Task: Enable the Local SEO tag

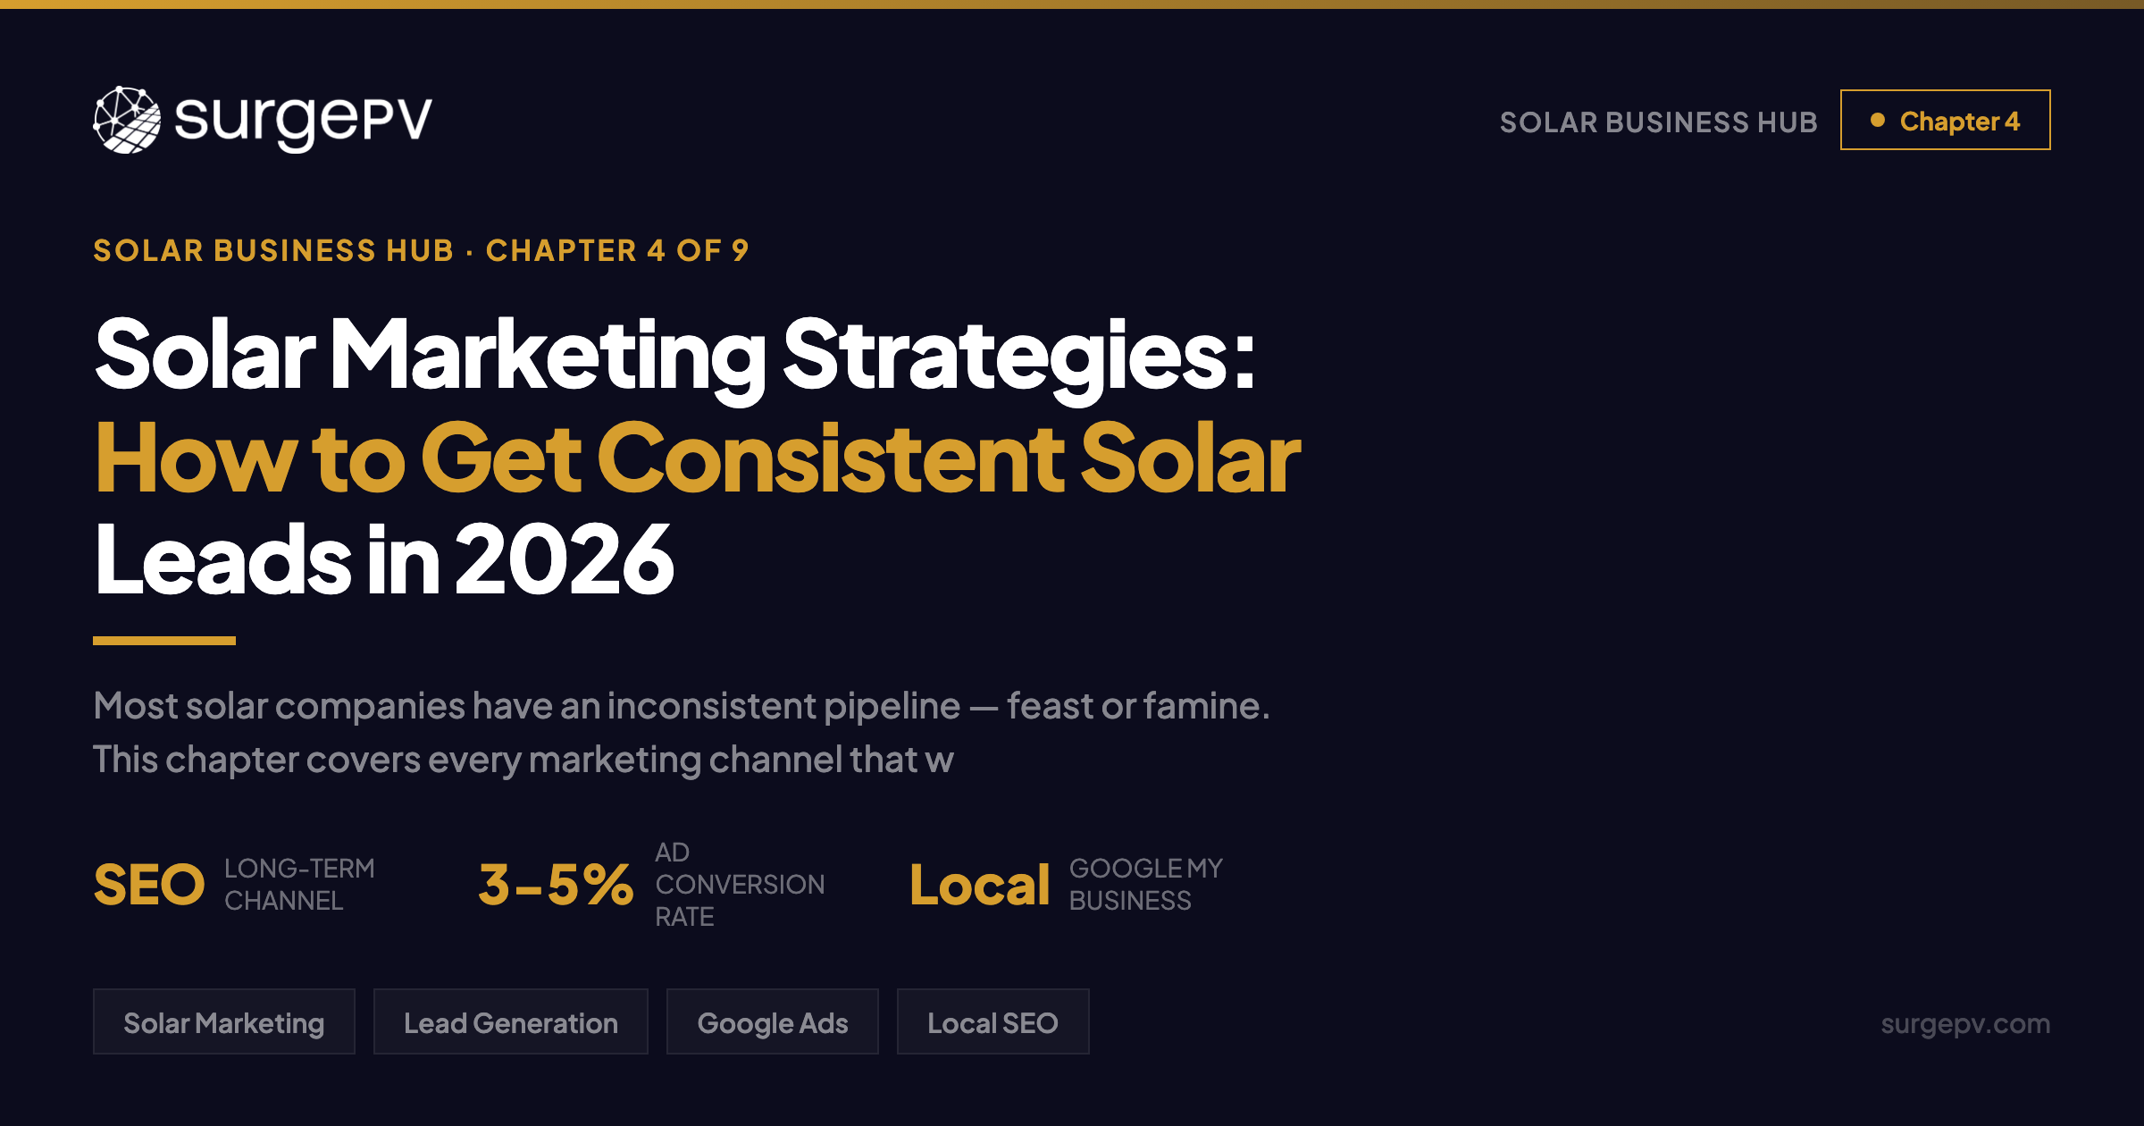Action: coord(992,1021)
